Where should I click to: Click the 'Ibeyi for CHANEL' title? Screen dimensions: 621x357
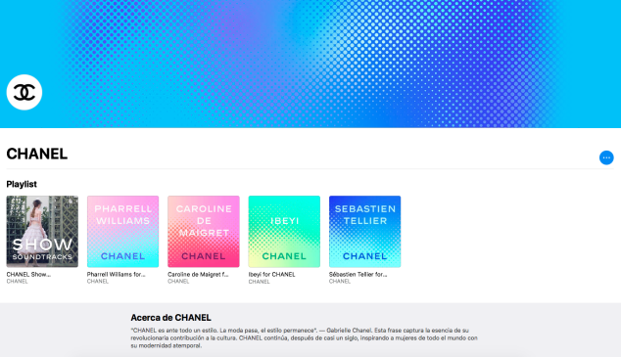tap(271, 275)
